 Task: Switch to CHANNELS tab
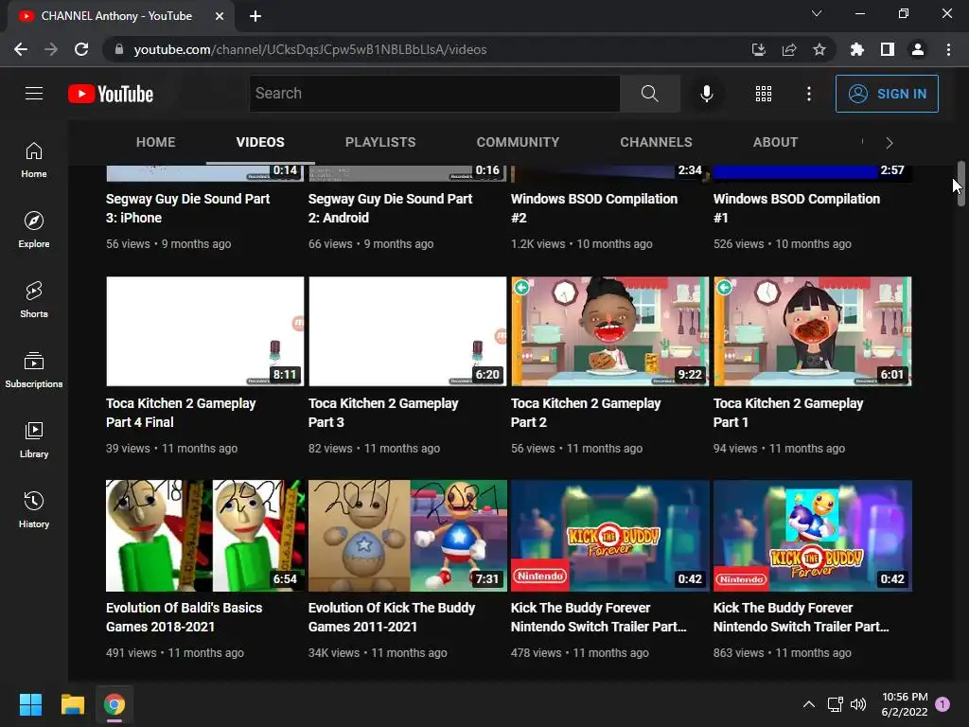657,142
